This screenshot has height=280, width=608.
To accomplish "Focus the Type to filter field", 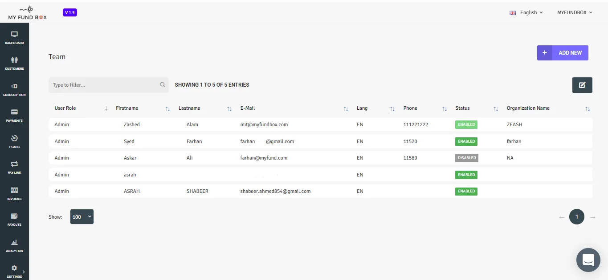I will click(x=109, y=85).
